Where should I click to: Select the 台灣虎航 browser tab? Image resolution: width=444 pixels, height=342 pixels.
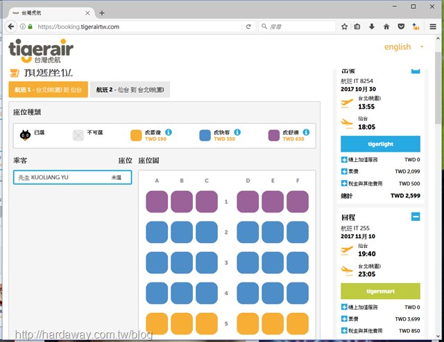click(x=51, y=13)
